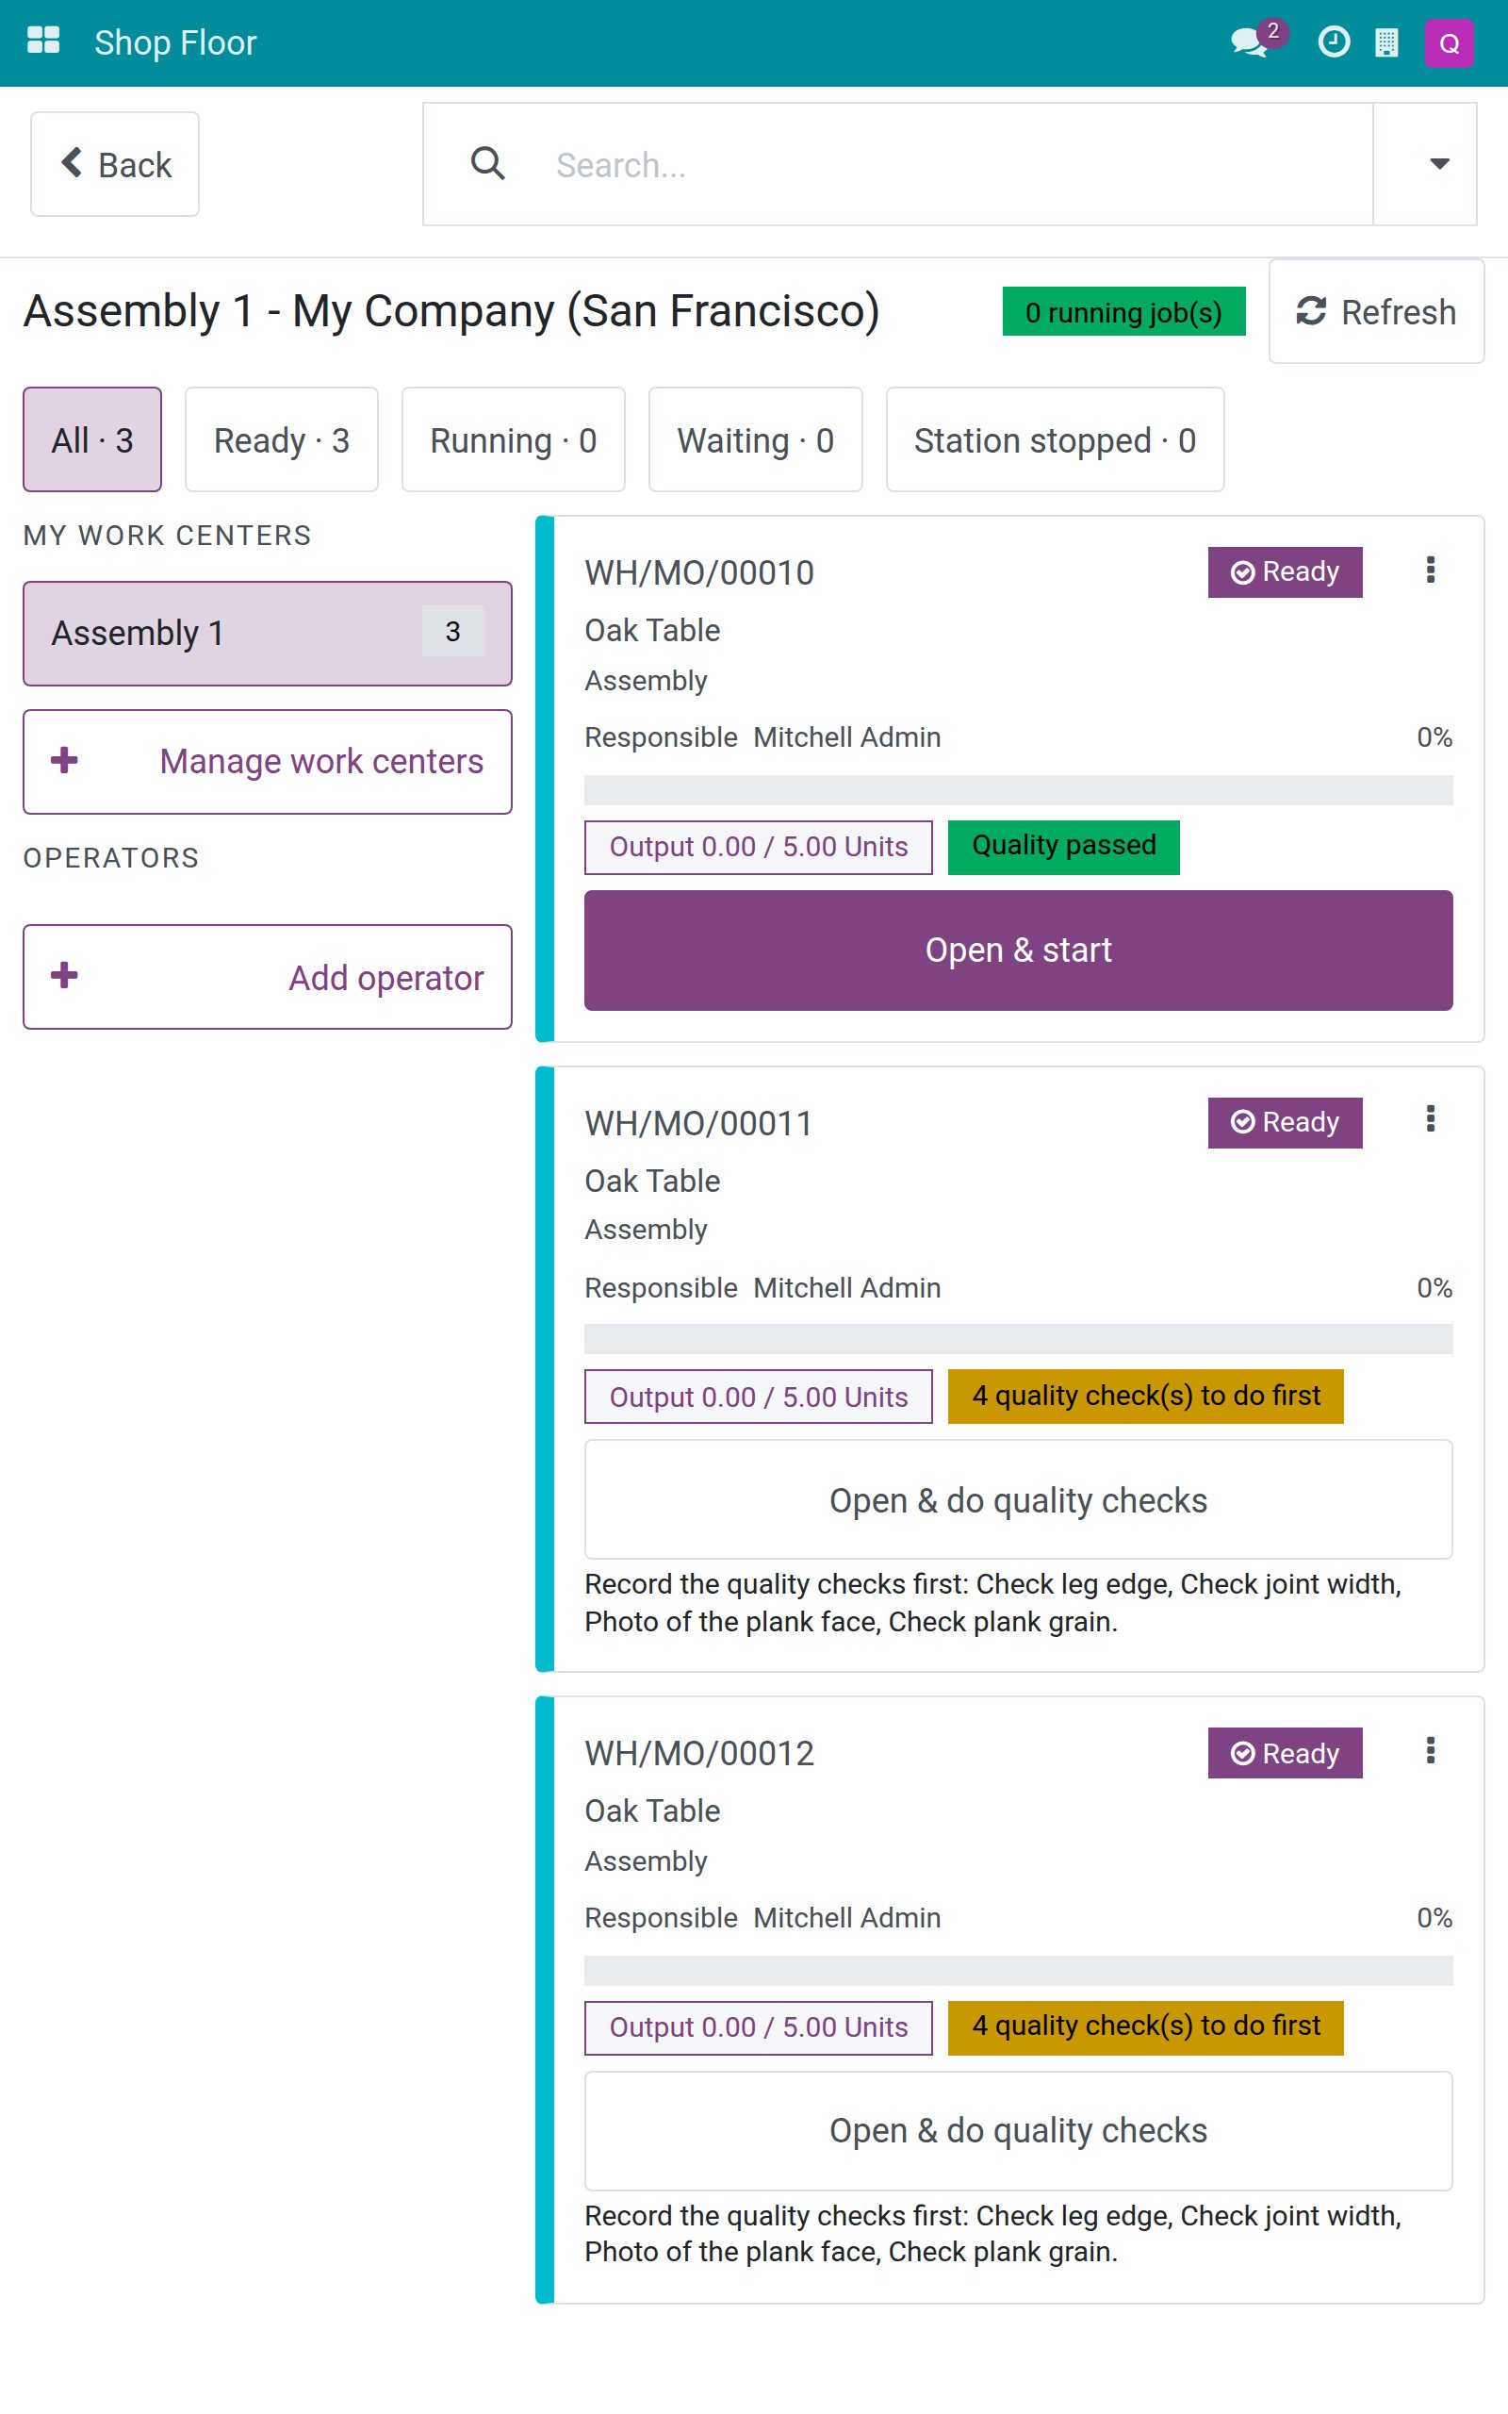The height and width of the screenshot is (2414, 1508).
Task: Open the user avatar Q menu
Action: click(x=1450, y=42)
